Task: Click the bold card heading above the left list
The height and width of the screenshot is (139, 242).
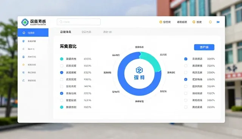Action: [x=68, y=46]
